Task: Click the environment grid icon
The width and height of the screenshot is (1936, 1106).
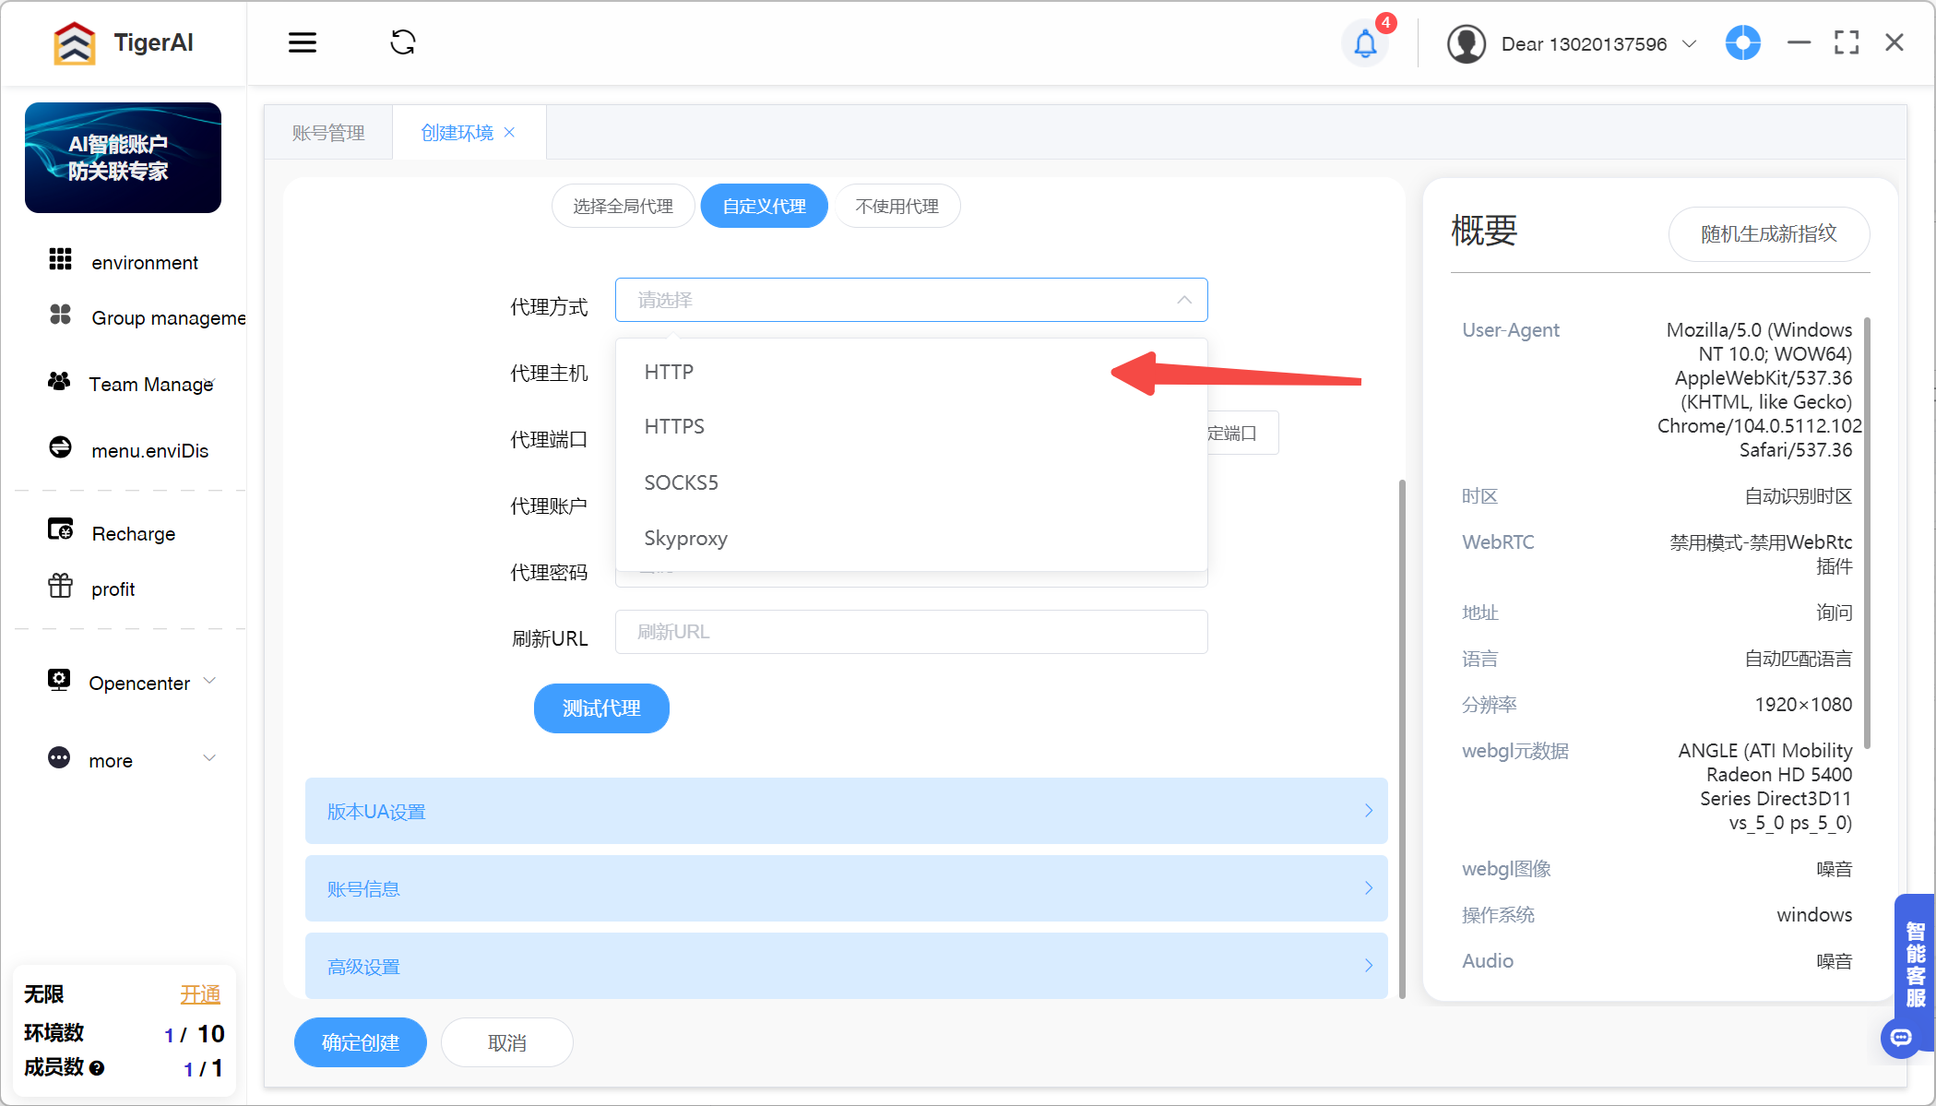Action: [x=60, y=260]
